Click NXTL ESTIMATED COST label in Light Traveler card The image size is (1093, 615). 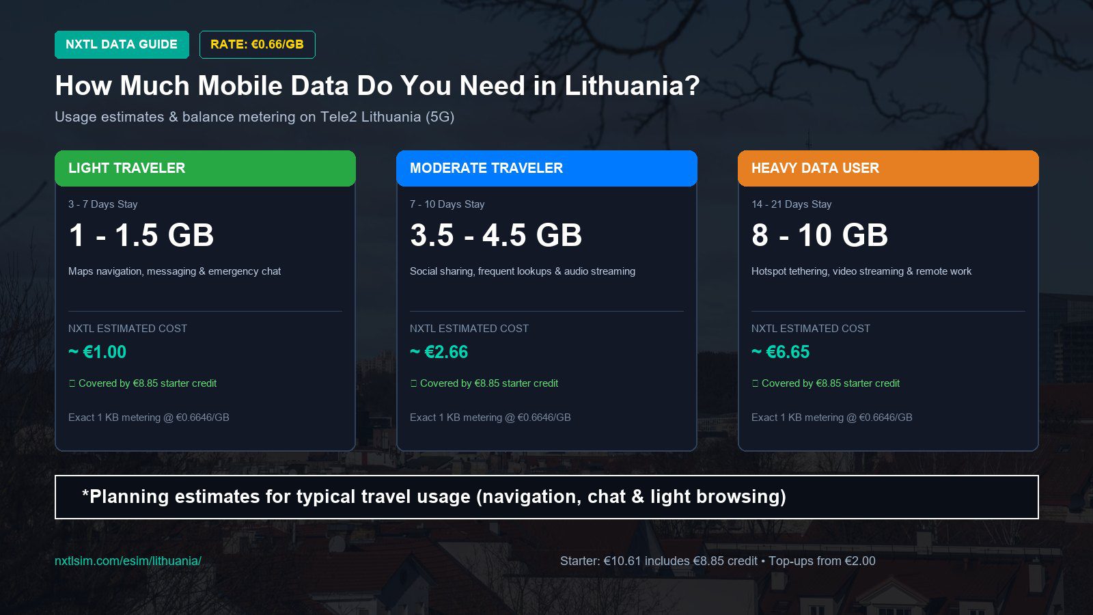click(x=128, y=329)
